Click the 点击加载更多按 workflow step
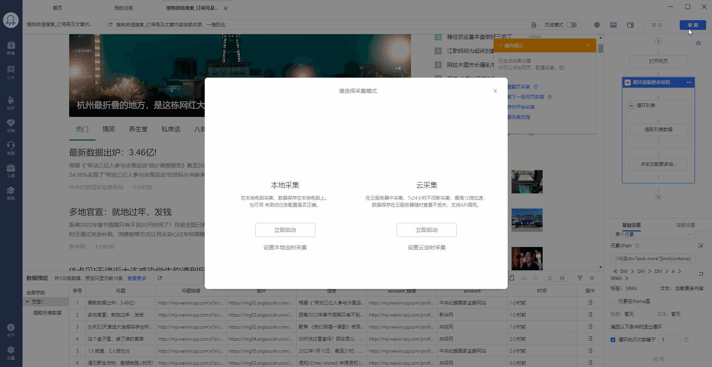This screenshot has height=367, width=712. [x=658, y=164]
